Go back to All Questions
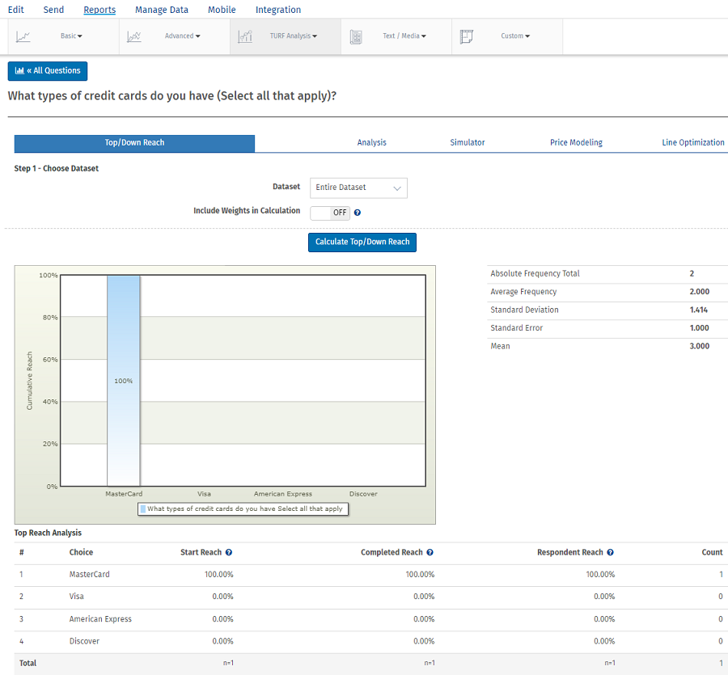 48,71
